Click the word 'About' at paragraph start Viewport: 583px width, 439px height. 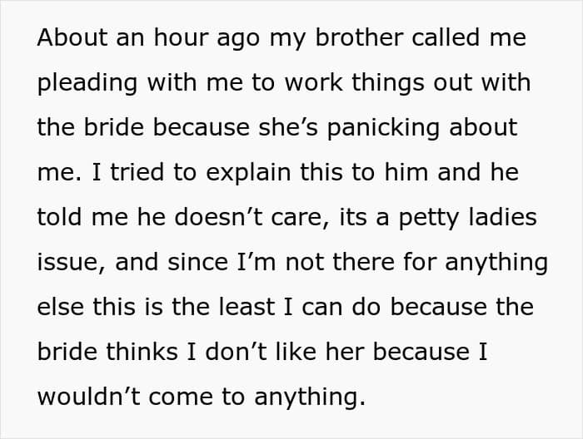click(72, 37)
